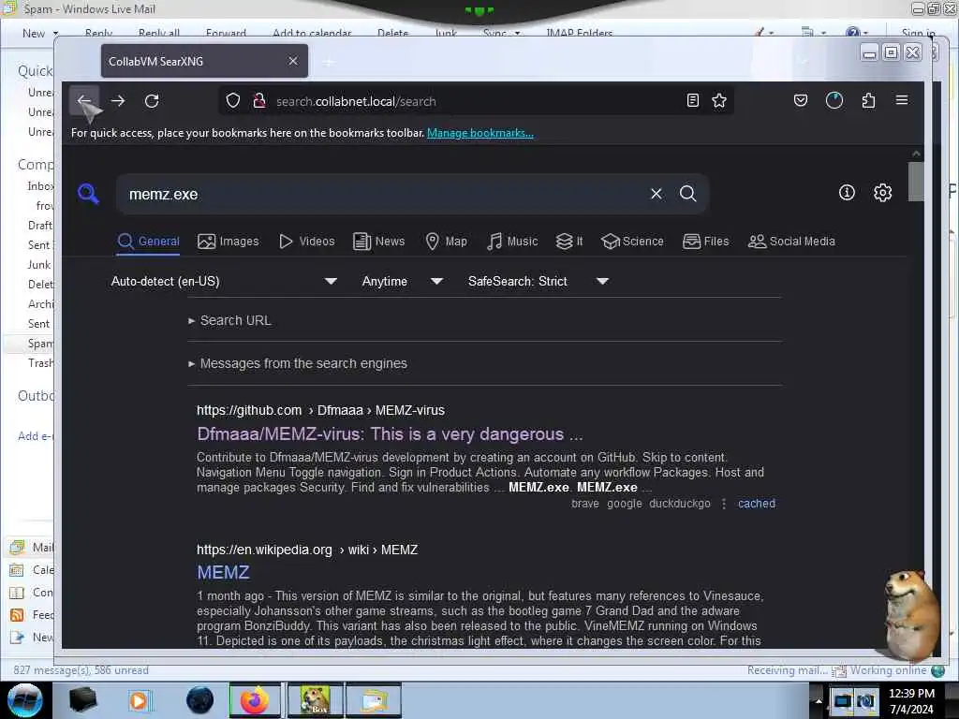Viewport: 959px width, 719px height.
Task: Switch to News search category
Action: coord(379,242)
